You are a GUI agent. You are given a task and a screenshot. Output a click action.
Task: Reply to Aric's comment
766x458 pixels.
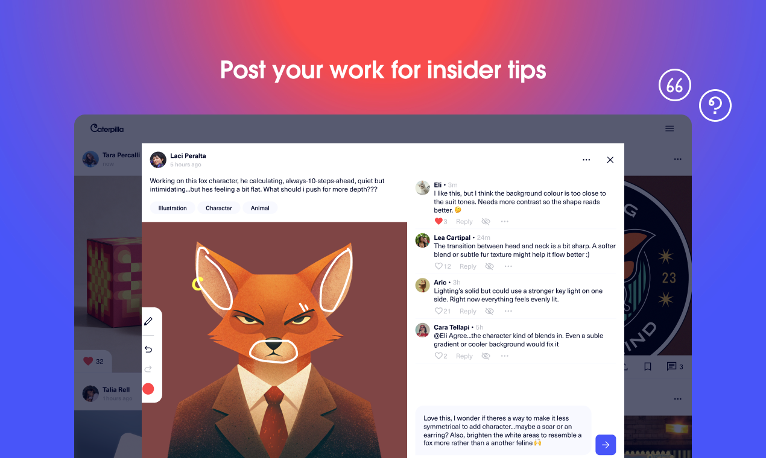coord(468,311)
